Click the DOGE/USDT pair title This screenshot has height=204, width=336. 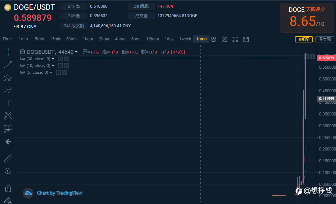coord(34,7)
